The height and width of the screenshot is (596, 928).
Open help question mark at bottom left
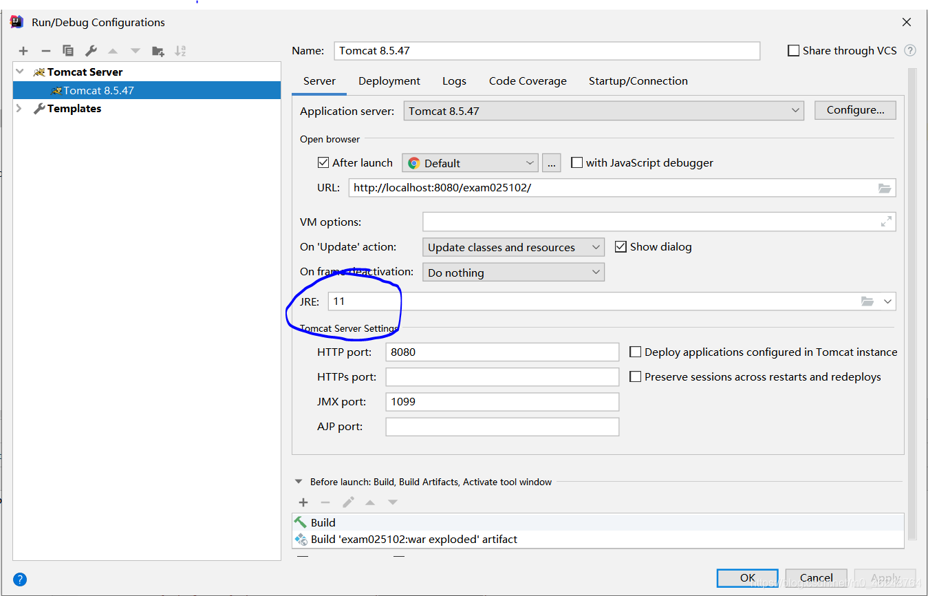click(20, 579)
